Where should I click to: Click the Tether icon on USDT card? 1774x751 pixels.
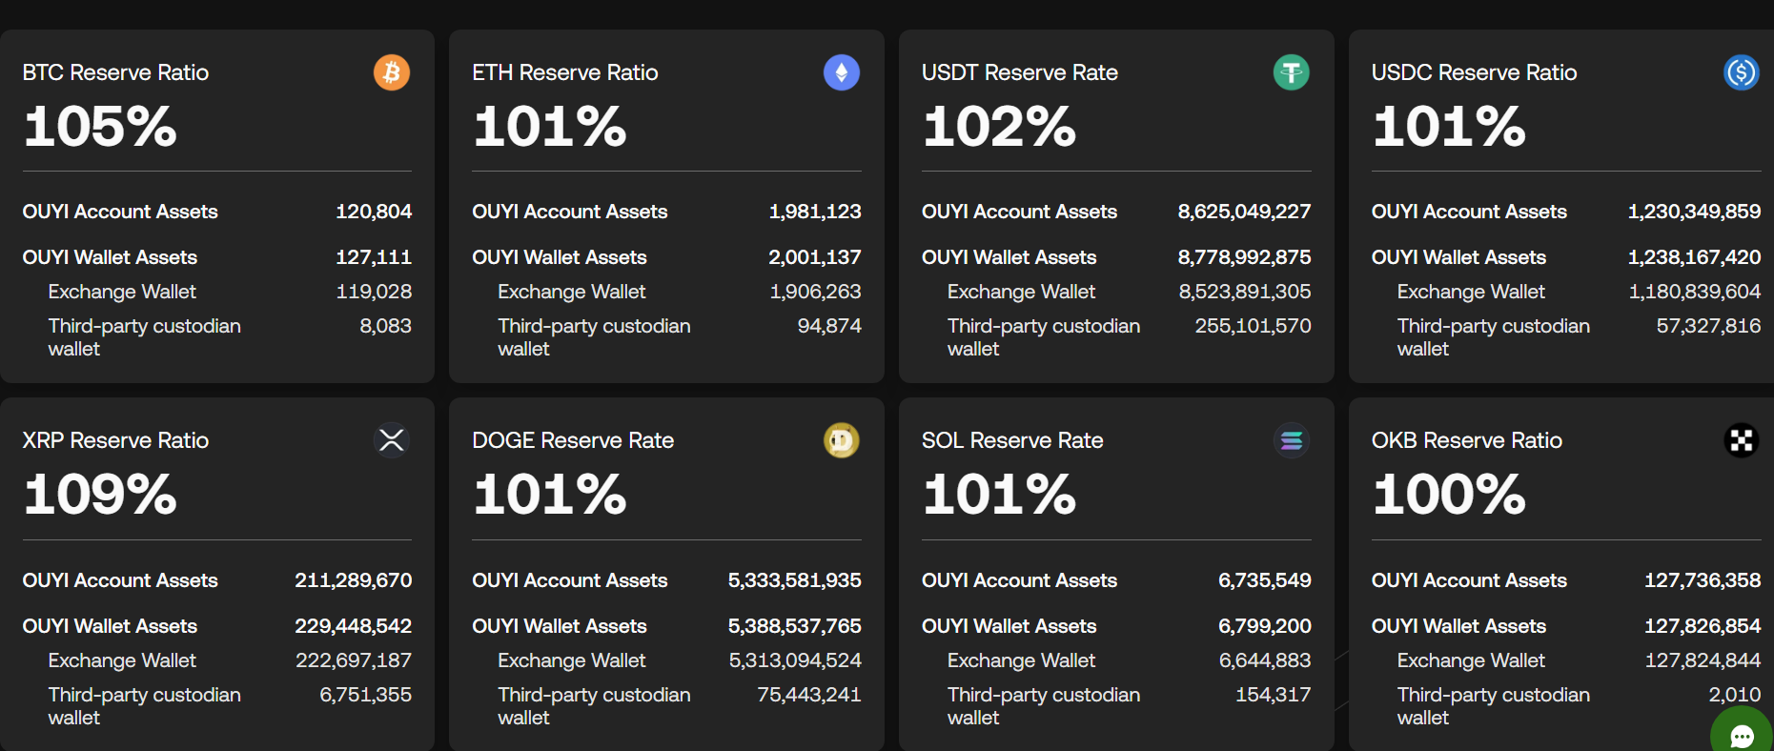click(1291, 72)
